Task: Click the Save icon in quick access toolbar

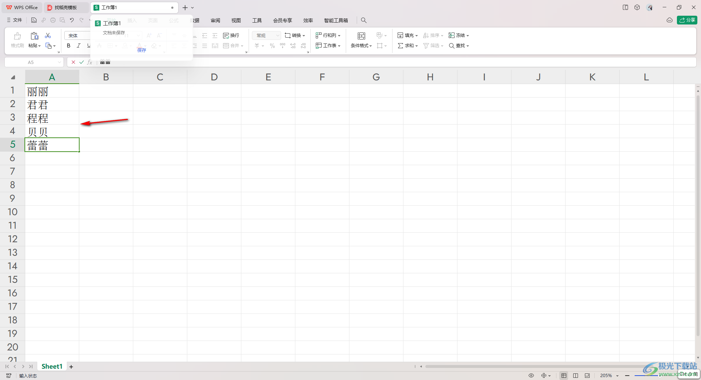Action: point(34,20)
